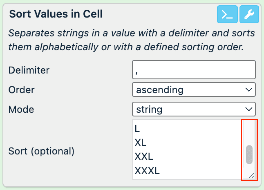Click the Sort (optional) label

coord(41,151)
